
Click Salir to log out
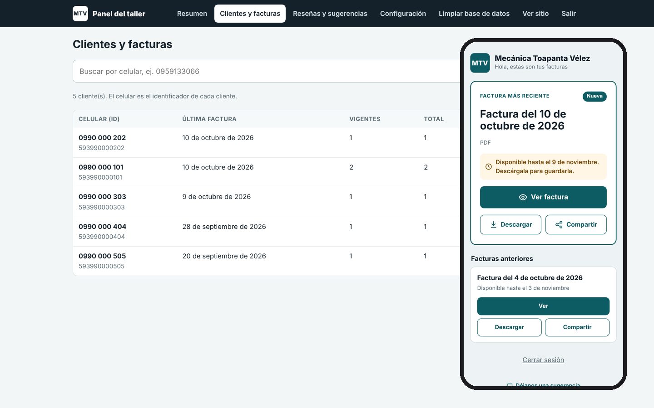(x=569, y=14)
